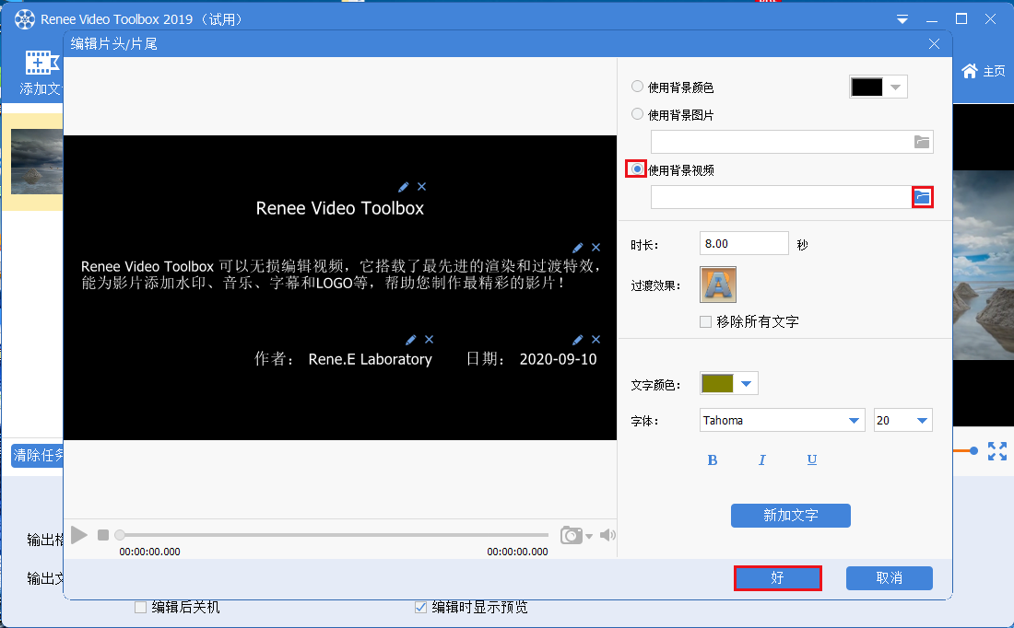Click the olive text color swatch
The image size is (1014, 628).
tap(717, 384)
